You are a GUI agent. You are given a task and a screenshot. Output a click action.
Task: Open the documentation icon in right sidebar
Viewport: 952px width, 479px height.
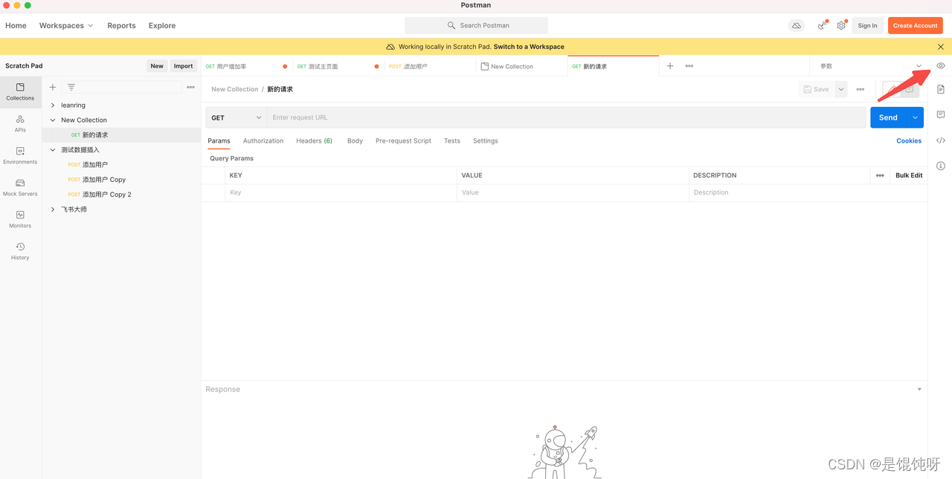pos(941,89)
